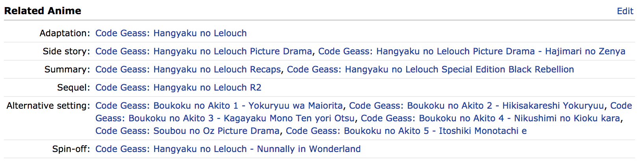Click the Side story relation label
639x167 pixels.
[67, 51]
